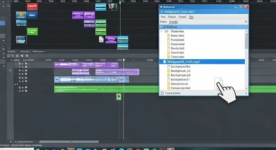Open the 'Fooio' tab in dialog
276x150 pixels.
pyautogui.click(x=183, y=17)
